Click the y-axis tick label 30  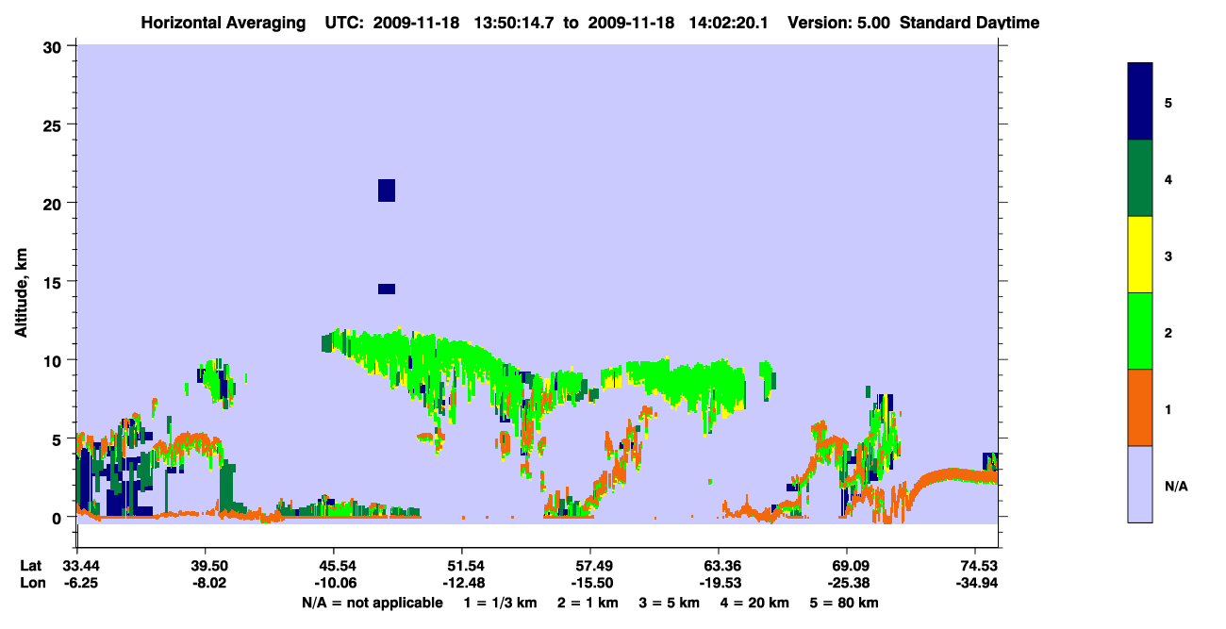click(x=55, y=46)
